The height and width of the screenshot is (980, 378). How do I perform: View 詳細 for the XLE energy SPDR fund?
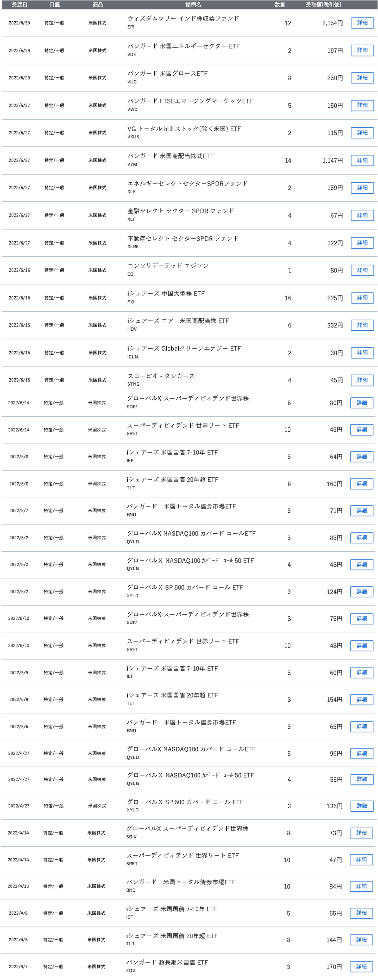362,188
